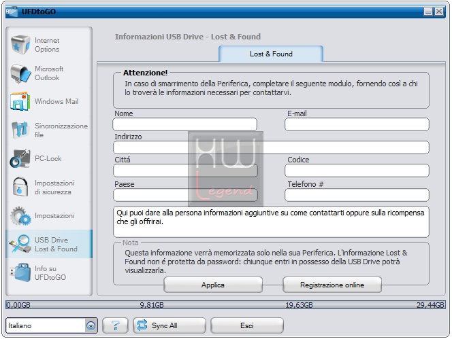Focus the Nome input field
Screen dimensions: 452x339
coord(184,124)
